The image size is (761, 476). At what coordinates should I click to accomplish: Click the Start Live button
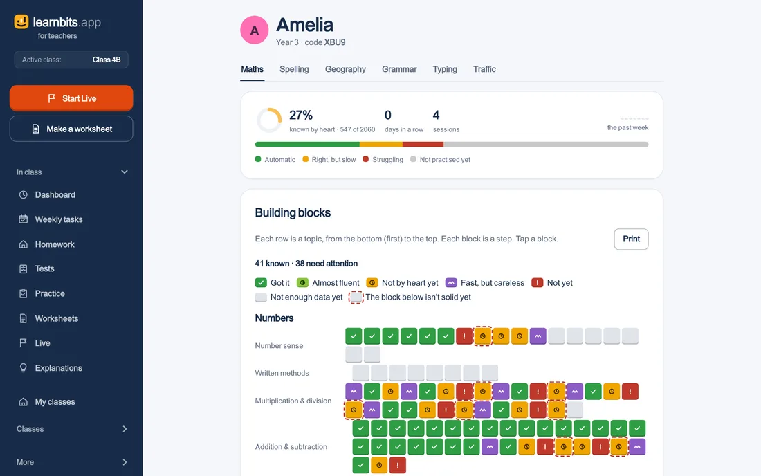tap(71, 98)
